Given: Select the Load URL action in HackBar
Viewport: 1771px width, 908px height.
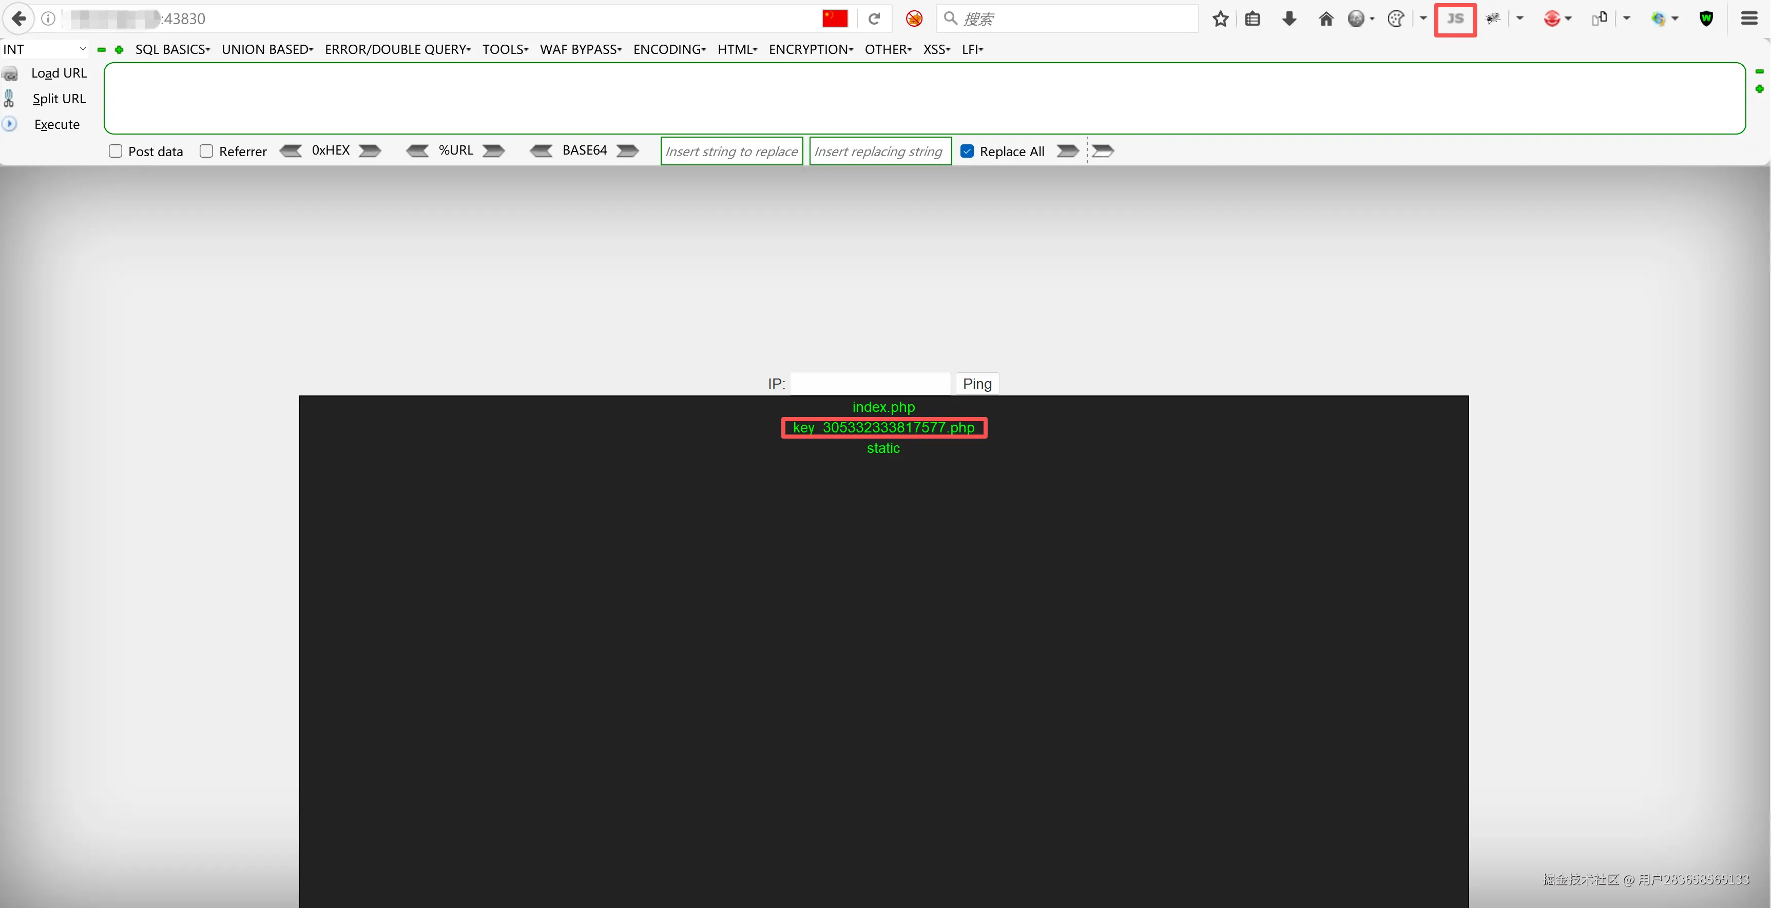Looking at the screenshot, I should click(x=59, y=73).
